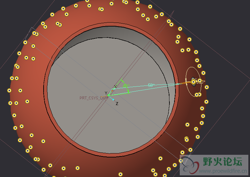Pick the highlighted point with orange leader line
Image resolution: width=250 pixels, height=177 pixels.
coord(193,82)
